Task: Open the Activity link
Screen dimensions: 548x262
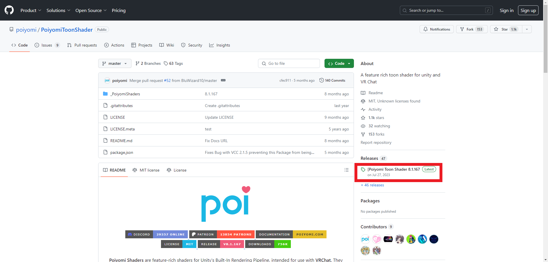Action: (371, 109)
